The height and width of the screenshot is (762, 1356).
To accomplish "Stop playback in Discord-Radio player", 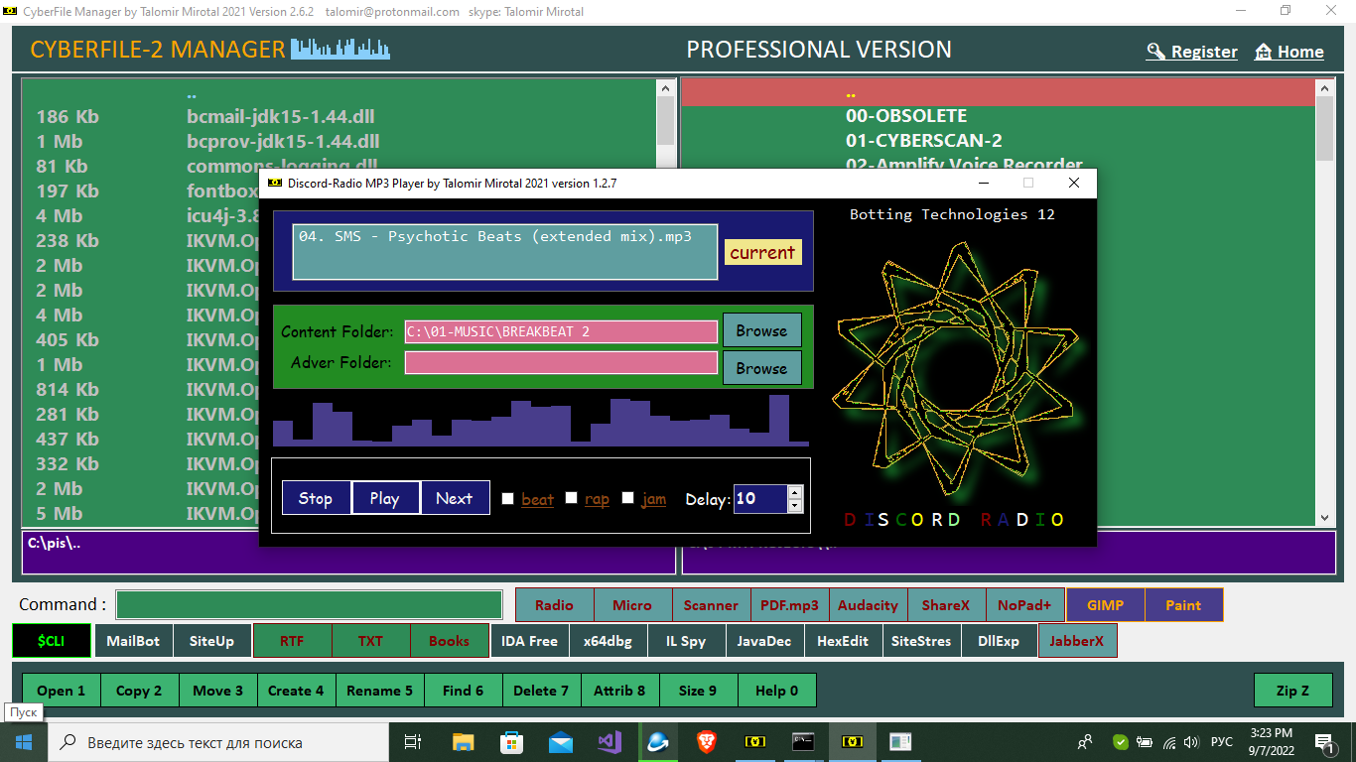I will (316, 498).
